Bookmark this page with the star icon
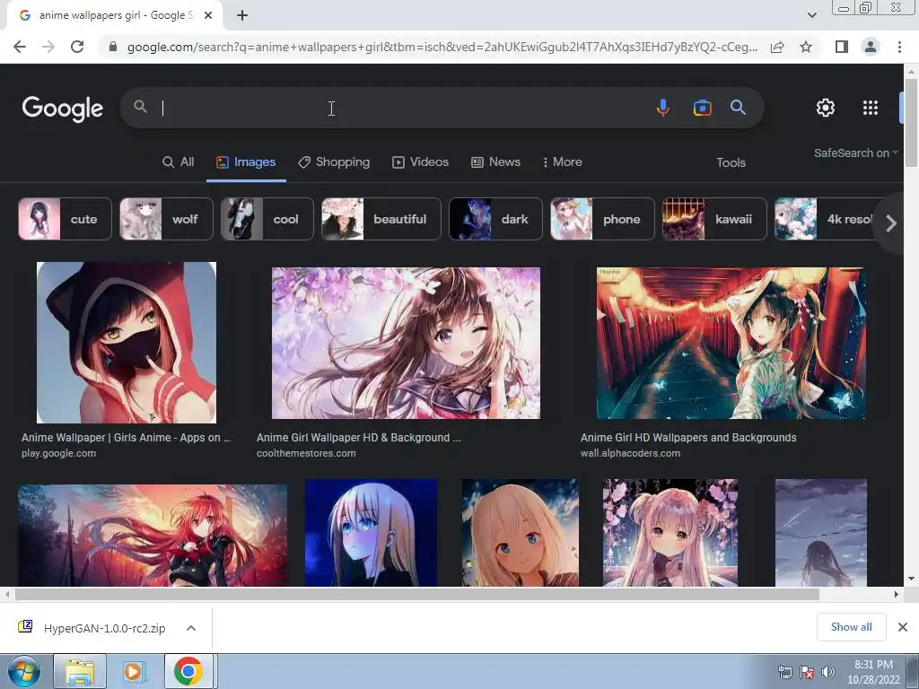Viewport: 919px width, 689px height. [x=806, y=47]
